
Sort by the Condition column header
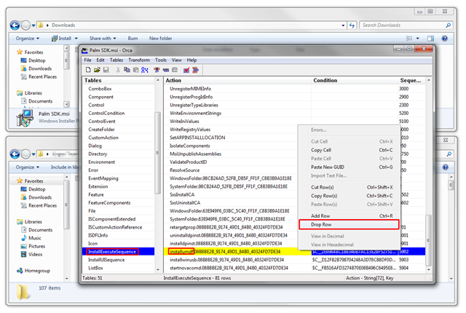click(355, 81)
